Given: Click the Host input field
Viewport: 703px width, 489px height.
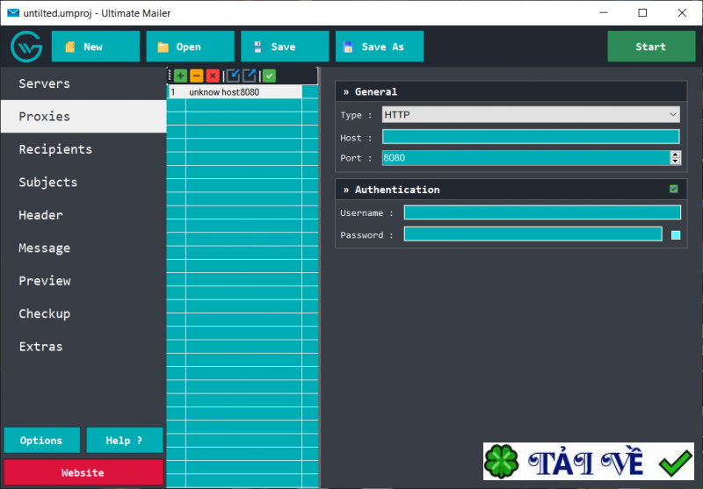Looking at the screenshot, I should click(x=531, y=137).
